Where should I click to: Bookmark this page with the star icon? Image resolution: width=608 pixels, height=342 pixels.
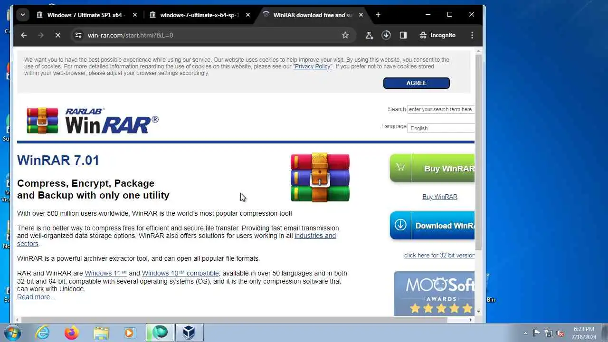pyautogui.click(x=345, y=35)
